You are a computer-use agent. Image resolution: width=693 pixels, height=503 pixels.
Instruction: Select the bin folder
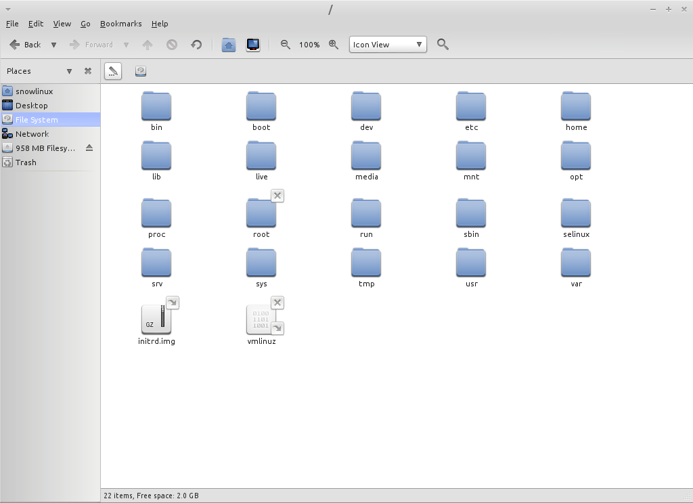coord(156,112)
